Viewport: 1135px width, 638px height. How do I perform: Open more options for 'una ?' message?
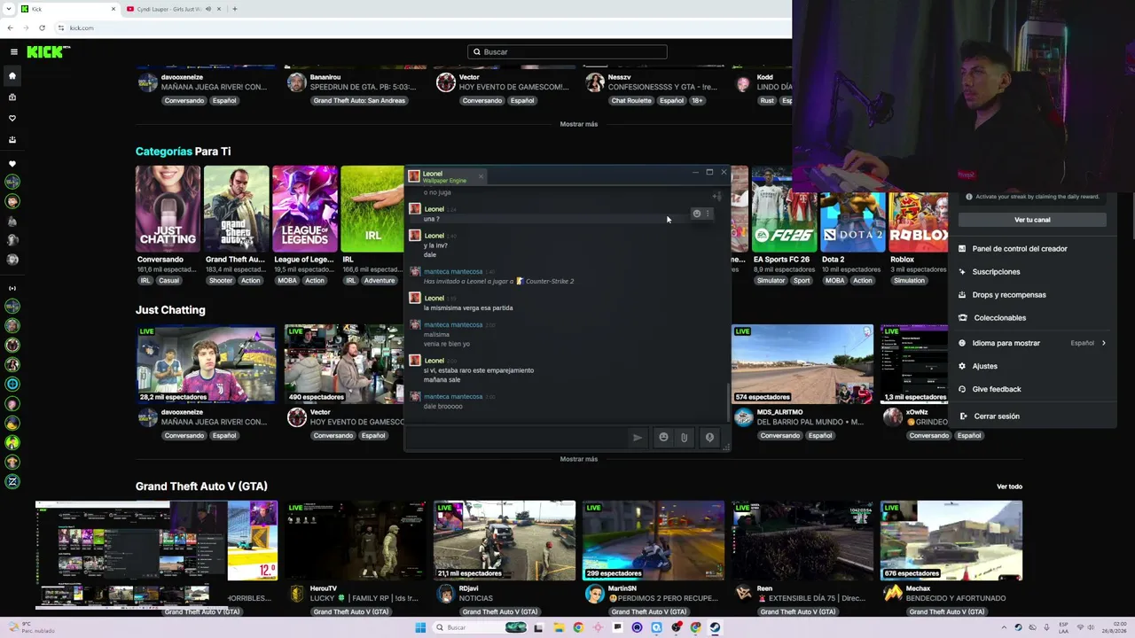pyautogui.click(x=707, y=214)
